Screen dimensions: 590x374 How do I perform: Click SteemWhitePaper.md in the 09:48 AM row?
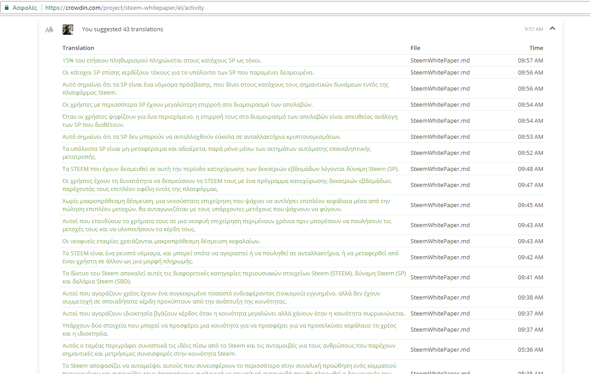coord(440,169)
